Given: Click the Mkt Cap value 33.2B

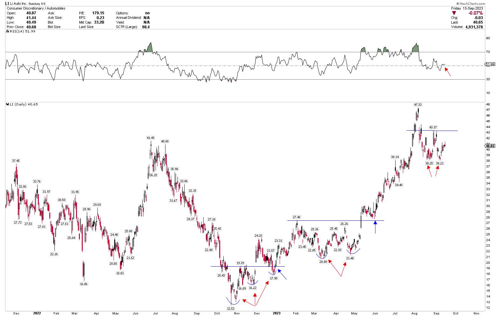Looking at the screenshot, I should tap(99, 22).
